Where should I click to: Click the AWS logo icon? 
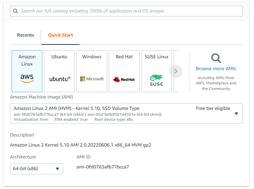pyautogui.click(x=27, y=79)
